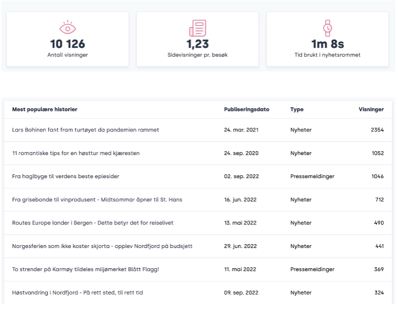
Task: Click the 1,23 page views value
Action: (197, 44)
